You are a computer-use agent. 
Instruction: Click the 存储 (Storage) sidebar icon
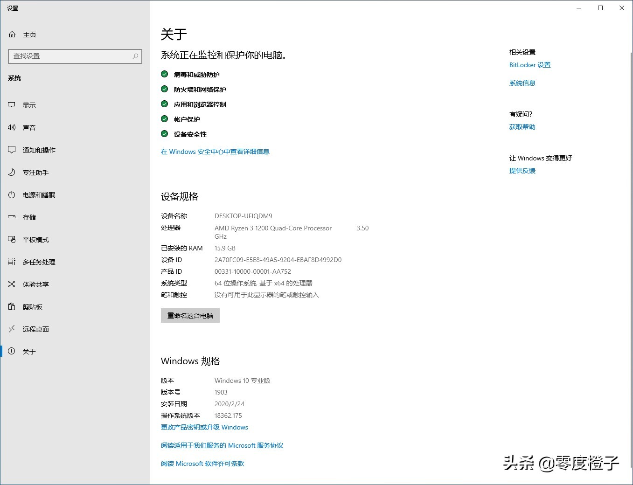pyautogui.click(x=11, y=217)
